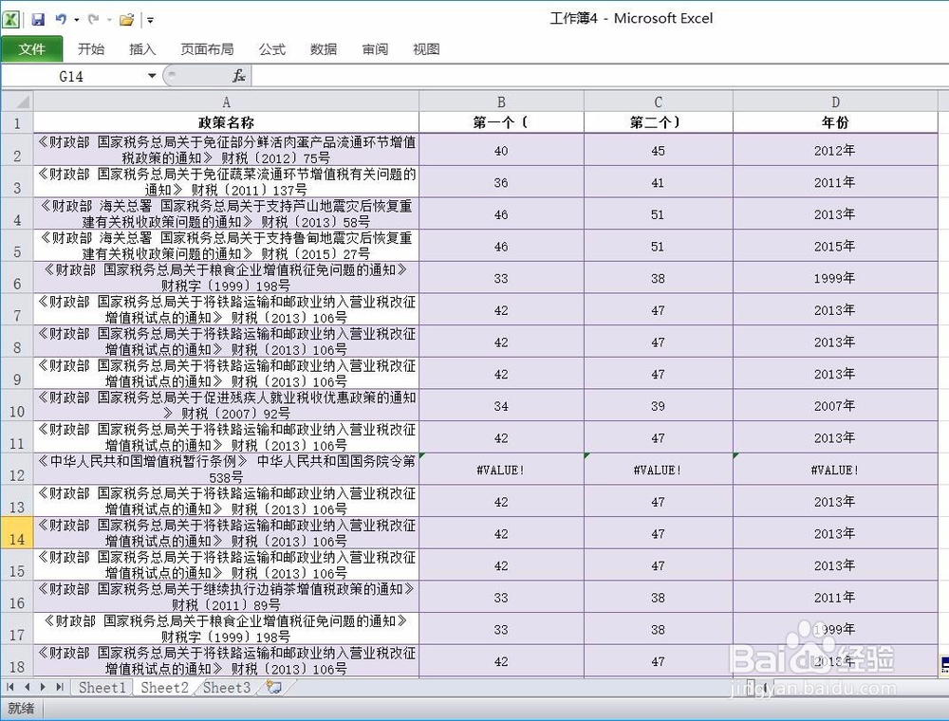Screen dimensions: 949x721
Task: Switch to the 插入 ribbon tab
Action: (142, 49)
